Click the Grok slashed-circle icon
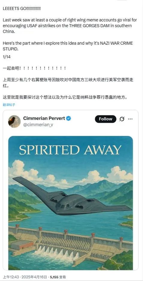143x281 pixels. coord(122,119)
